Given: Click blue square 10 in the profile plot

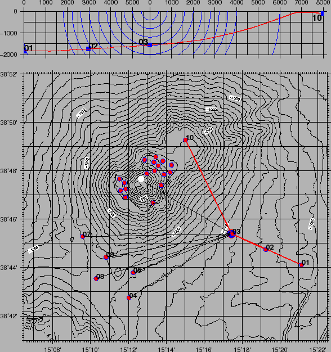Looking at the screenshot, I should click(322, 13).
